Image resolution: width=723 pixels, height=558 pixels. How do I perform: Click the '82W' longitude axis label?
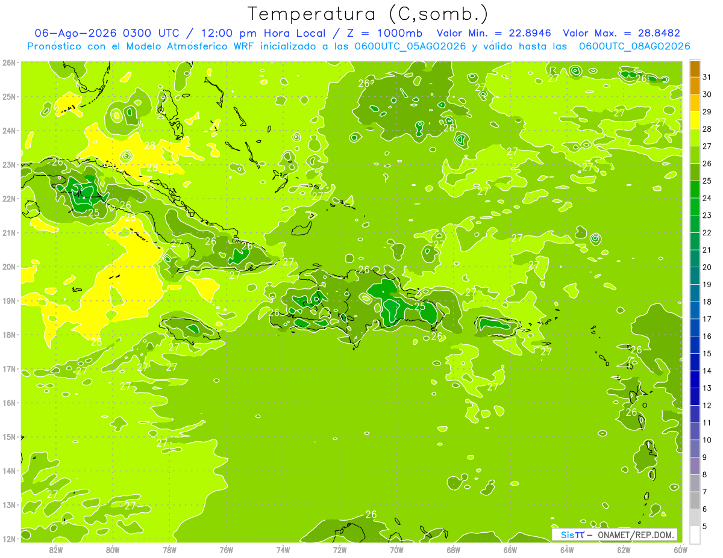click(56, 550)
